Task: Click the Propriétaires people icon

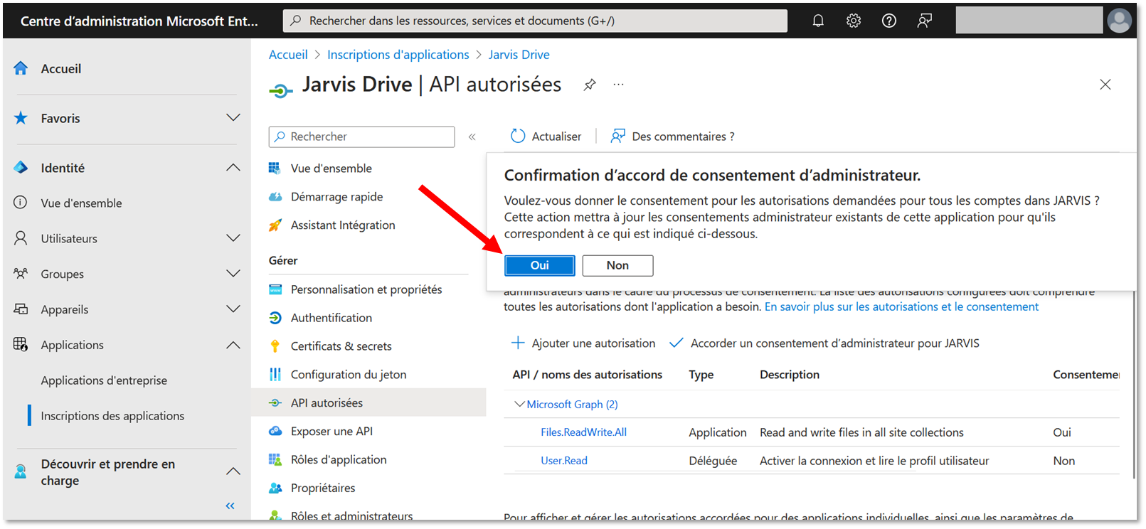Action: coord(275,488)
